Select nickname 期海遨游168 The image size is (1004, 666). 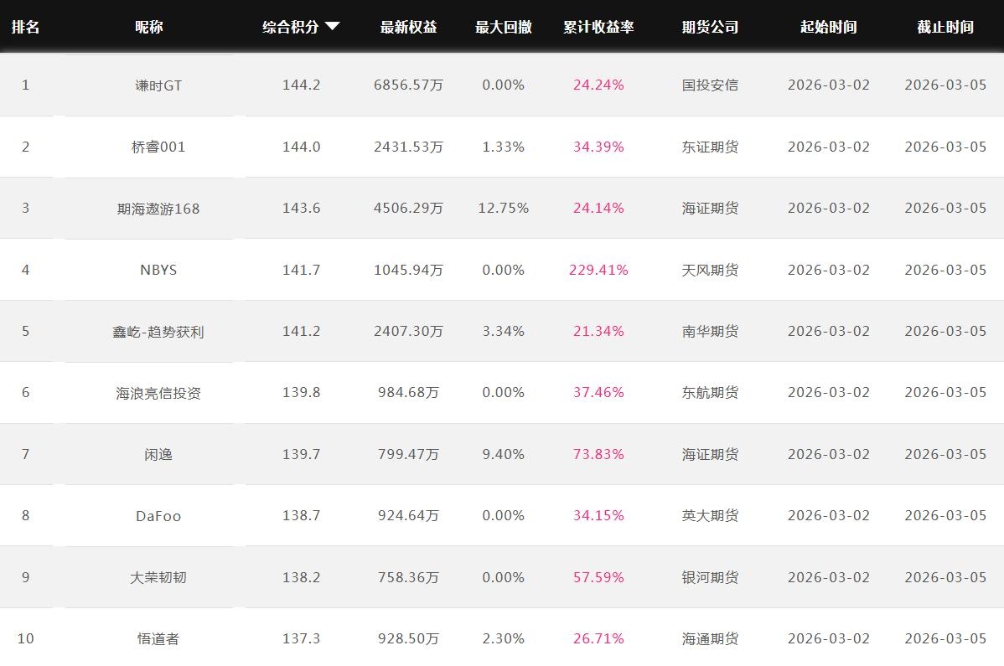[x=158, y=209]
